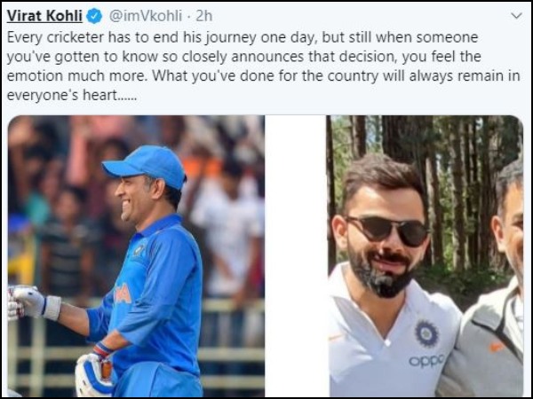Open the tweet via its 2h timestamp
Screen dimensions: 533x399
(x=203, y=16)
